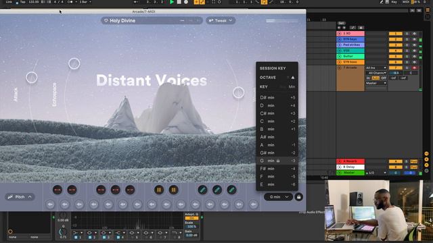433x243 pixels.
Task: Click the W optimize width button
Action: pos(419,11)
